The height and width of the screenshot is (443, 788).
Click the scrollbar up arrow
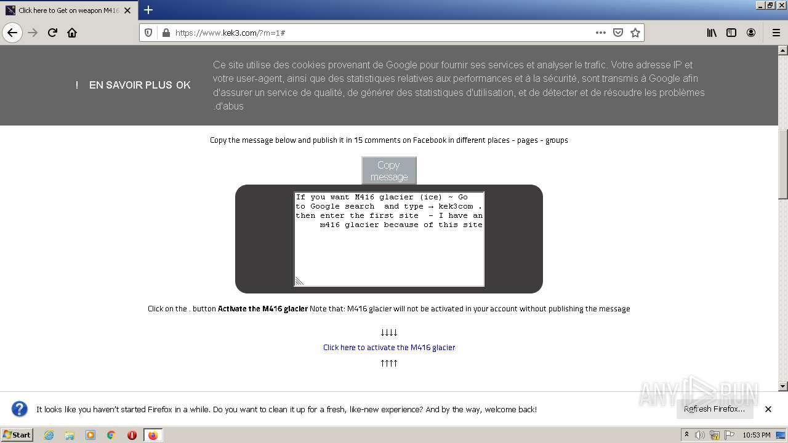click(783, 50)
